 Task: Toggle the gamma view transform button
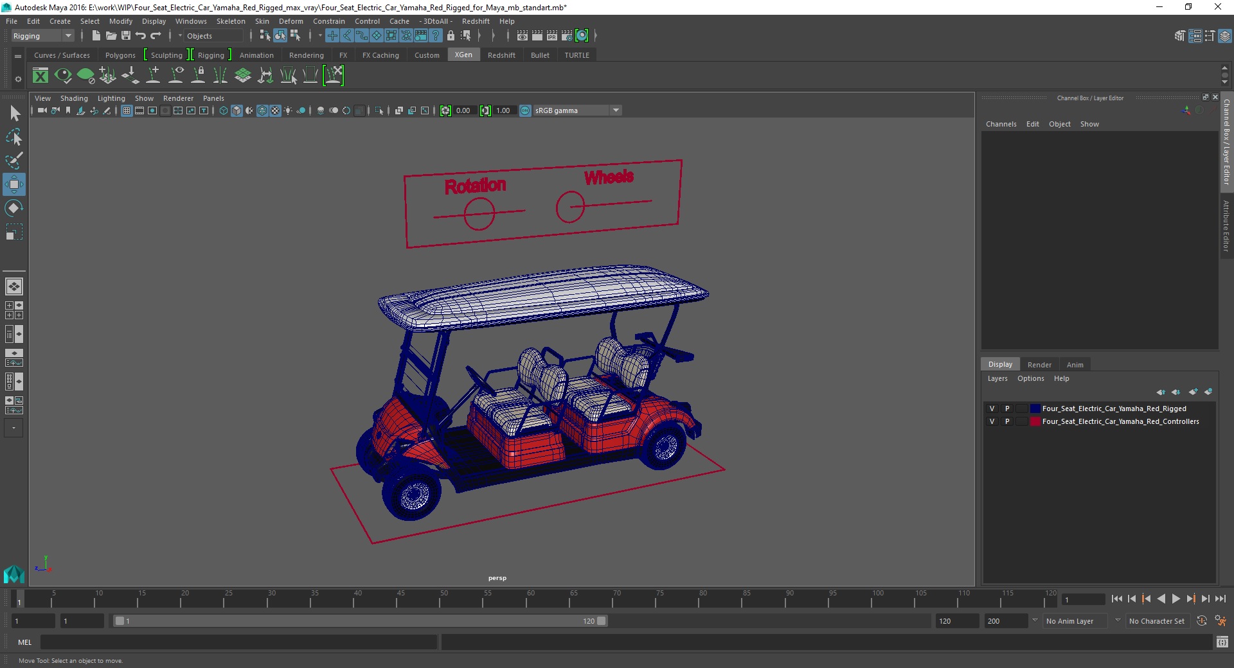point(525,110)
